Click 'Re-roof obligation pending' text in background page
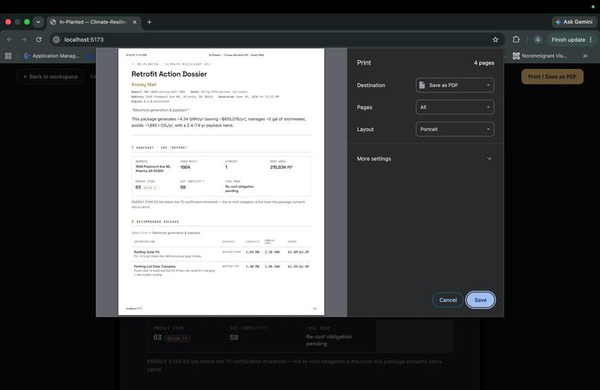The image size is (600, 390). click(x=329, y=340)
